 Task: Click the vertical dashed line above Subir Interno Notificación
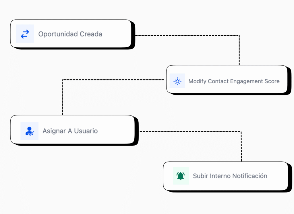[x=241, y=147]
